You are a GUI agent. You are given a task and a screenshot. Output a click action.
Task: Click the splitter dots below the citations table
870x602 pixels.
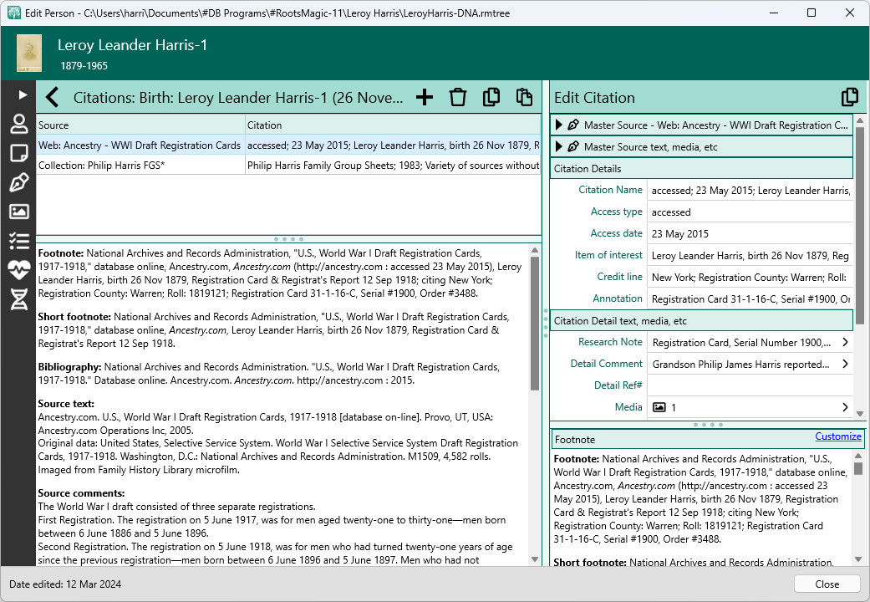pos(288,239)
